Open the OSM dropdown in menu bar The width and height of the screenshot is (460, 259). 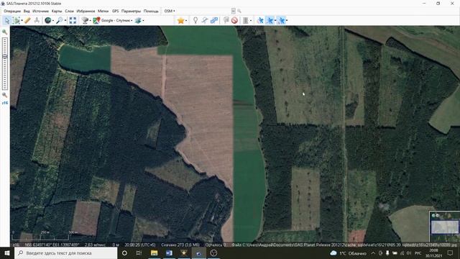pyautogui.click(x=170, y=11)
